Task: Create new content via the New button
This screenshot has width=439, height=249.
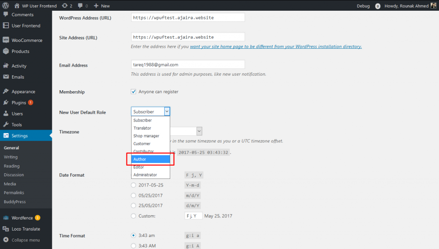Action: point(102,6)
